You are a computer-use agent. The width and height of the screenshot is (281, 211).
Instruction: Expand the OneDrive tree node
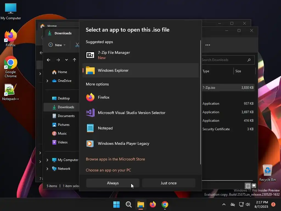[47, 81]
